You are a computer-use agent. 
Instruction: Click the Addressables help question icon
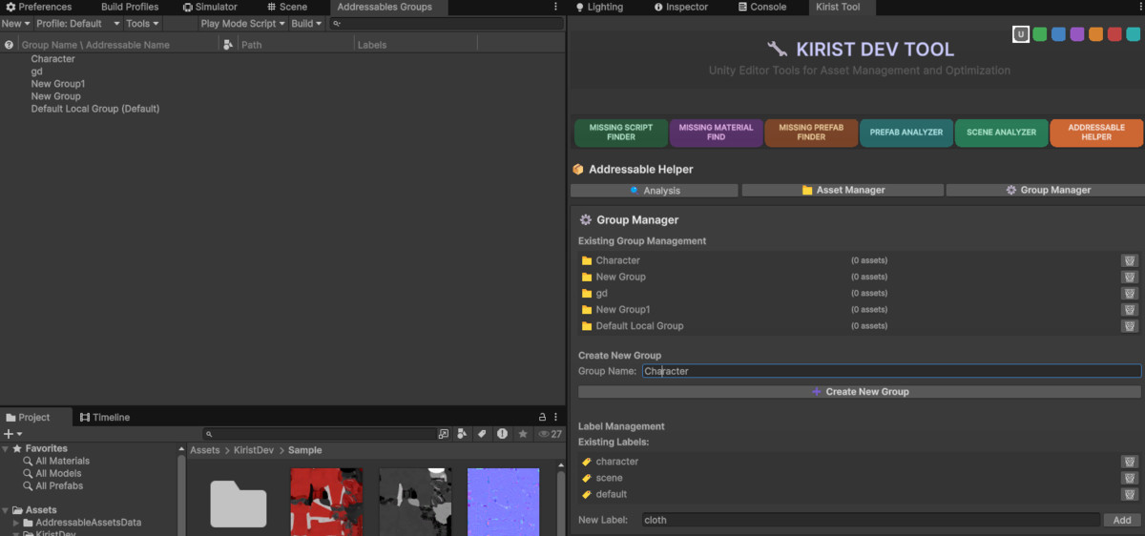[x=9, y=45]
